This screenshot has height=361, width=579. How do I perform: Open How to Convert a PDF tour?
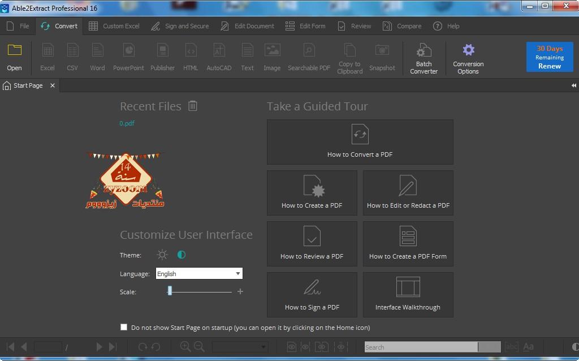(360, 142)
